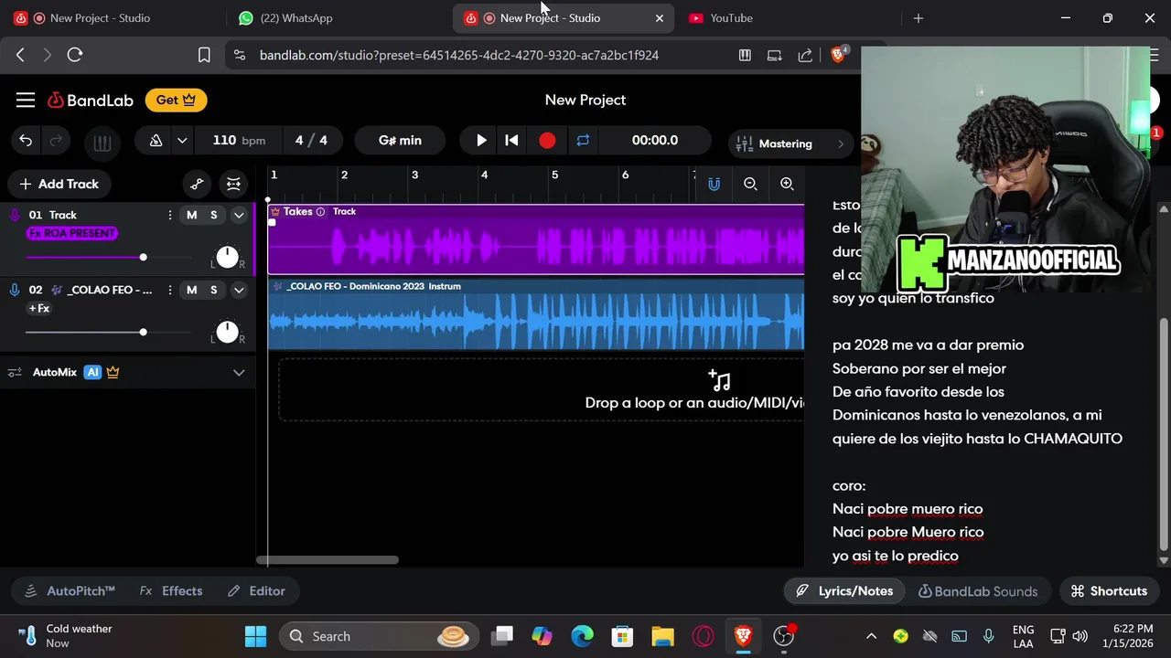Screen dimensions: 1171x658
Task: Reload the browser page
Action: (x=75, y=55)
